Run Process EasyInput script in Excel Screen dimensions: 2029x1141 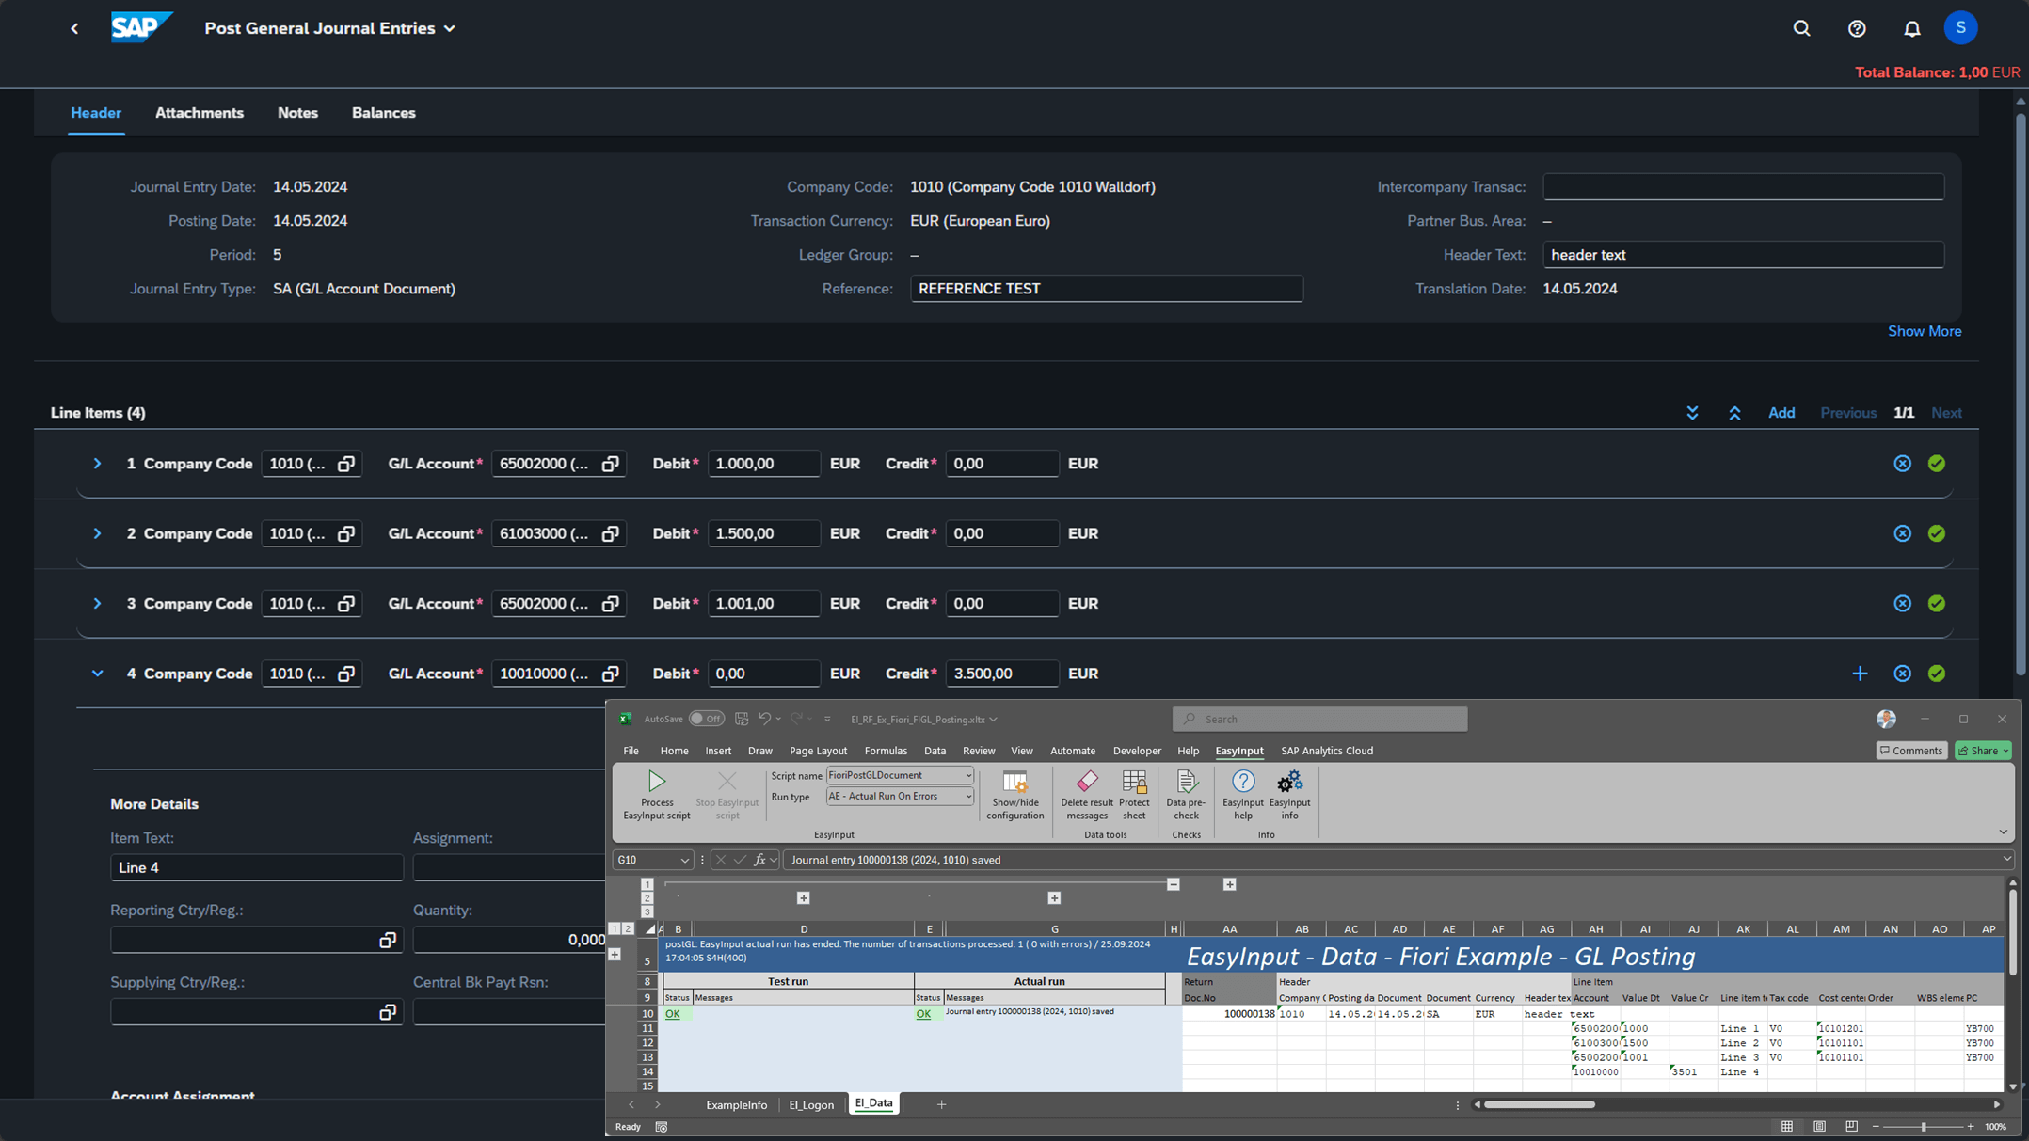(x=656, y=795)
